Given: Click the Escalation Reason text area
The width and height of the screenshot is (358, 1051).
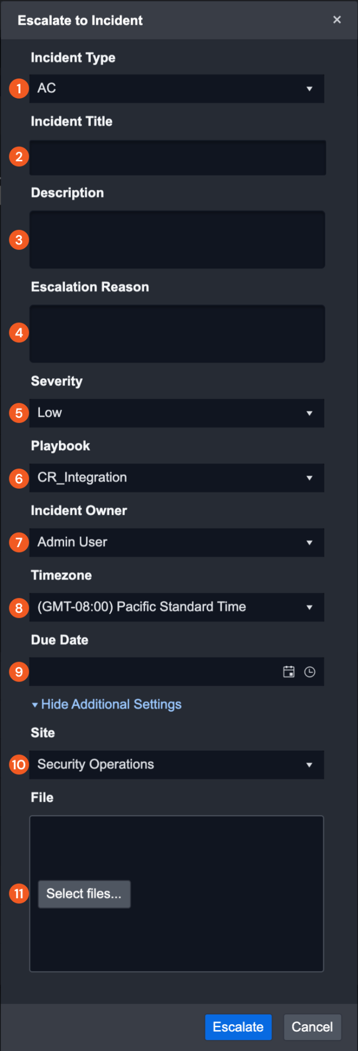Looking at the screenshot, I should click(x=177, y=334).
